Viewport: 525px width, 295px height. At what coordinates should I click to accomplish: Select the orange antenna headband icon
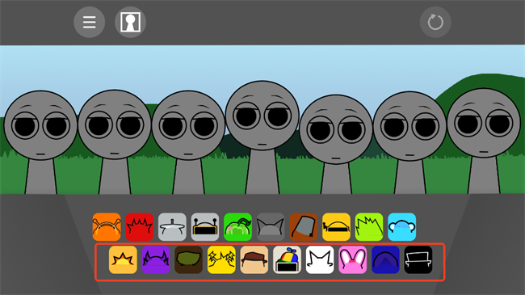coord(107,227)
